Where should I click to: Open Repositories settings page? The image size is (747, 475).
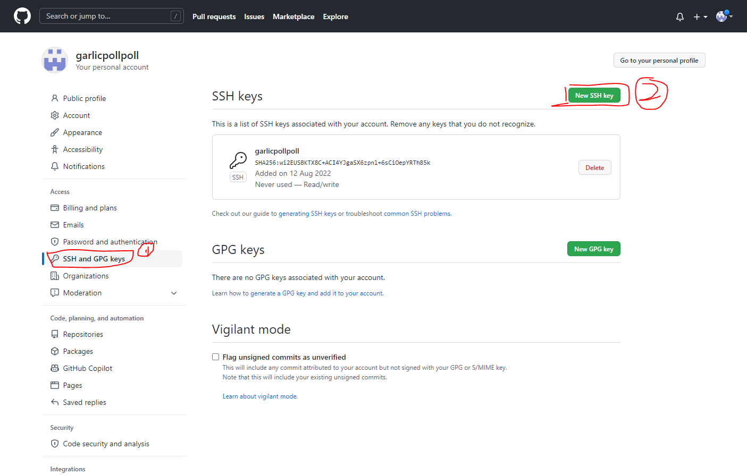pos(83,334)
